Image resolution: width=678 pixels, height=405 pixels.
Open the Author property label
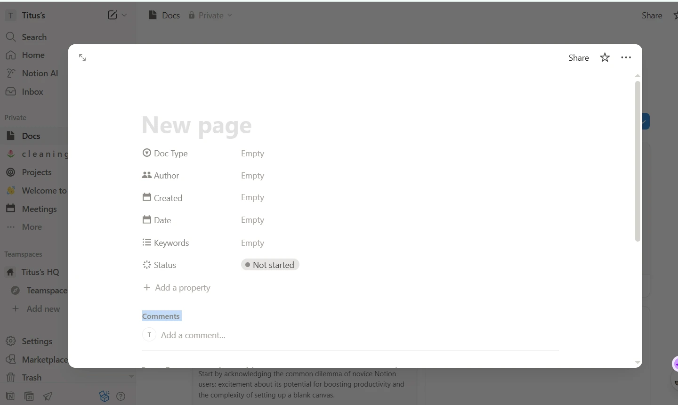[x=166, y=176]
